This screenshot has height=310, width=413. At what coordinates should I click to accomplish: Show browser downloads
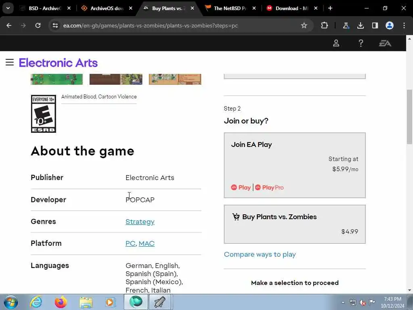point(360,25)
